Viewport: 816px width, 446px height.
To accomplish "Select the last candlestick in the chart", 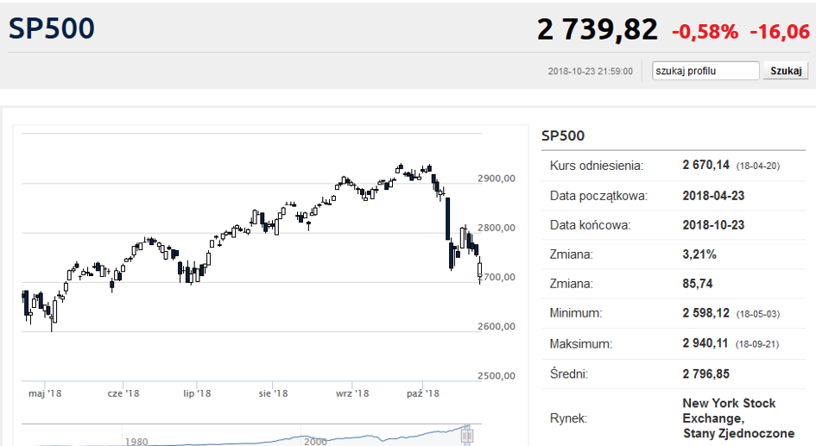I will tap(480, 270).
